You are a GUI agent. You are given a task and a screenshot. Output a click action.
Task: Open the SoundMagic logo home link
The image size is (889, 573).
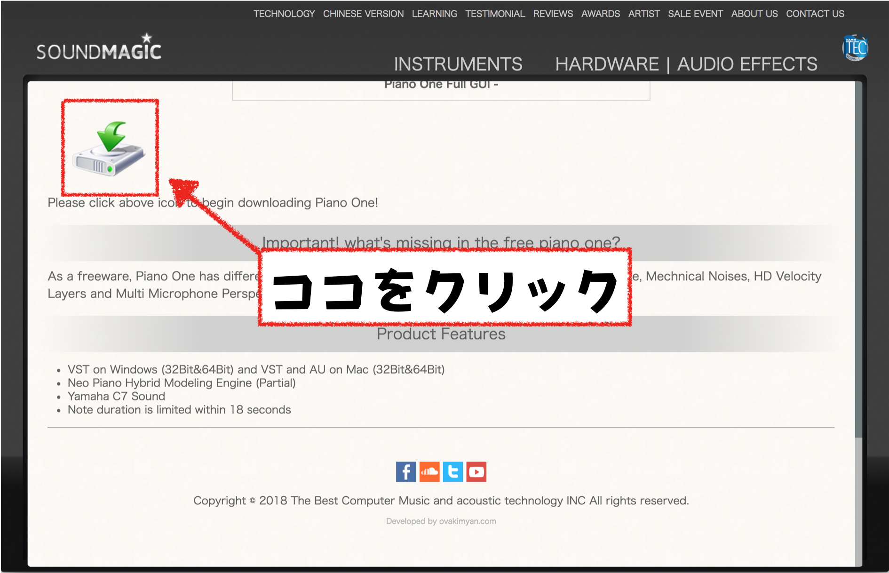[x=99, y=47]
